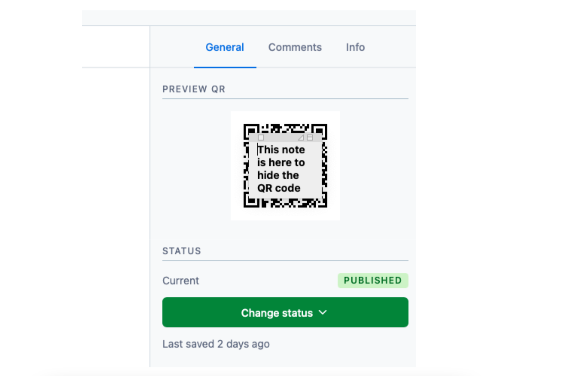This screenshot has height=376, width=569.
Task: Click the words QR code in the note
Action: pyautogui.click(x=279, y=188)
